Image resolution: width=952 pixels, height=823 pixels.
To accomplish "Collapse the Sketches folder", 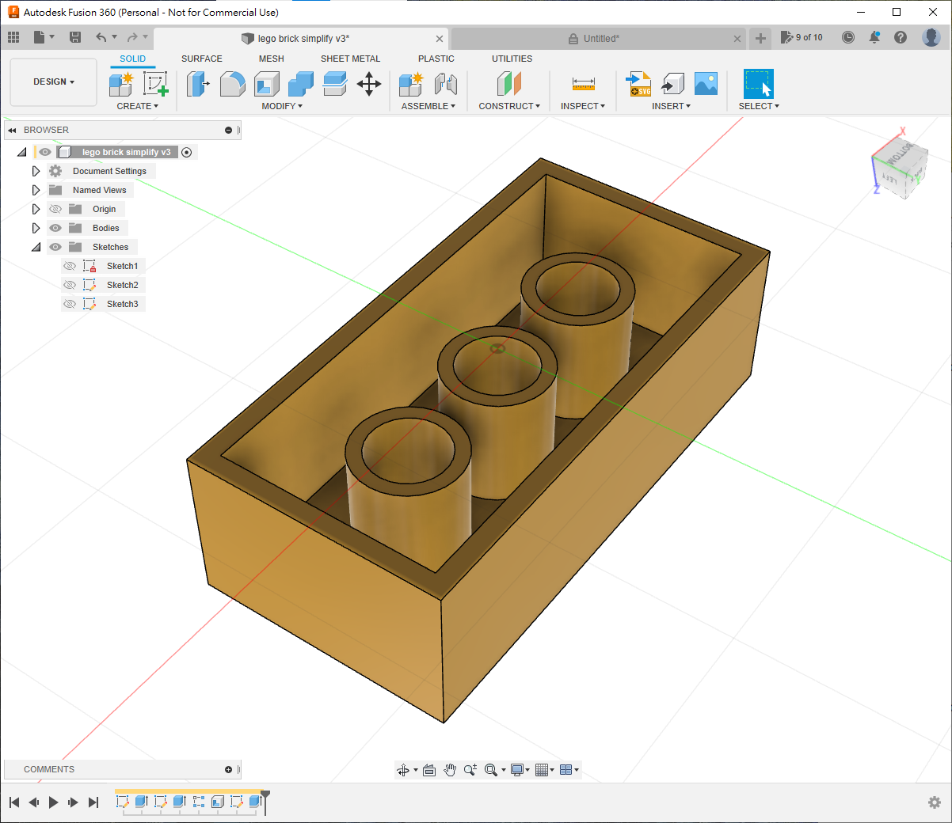I will [x=36, y=247].
